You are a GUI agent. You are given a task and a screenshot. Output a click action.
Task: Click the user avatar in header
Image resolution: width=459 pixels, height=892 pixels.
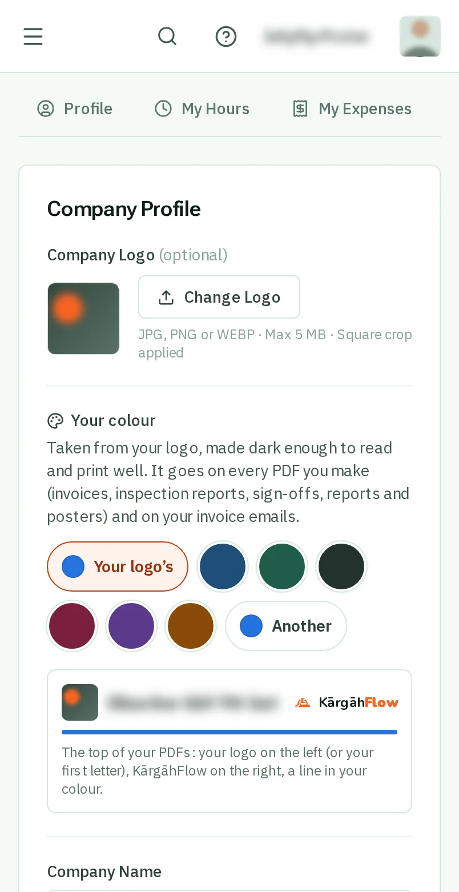tap(420, 37)
